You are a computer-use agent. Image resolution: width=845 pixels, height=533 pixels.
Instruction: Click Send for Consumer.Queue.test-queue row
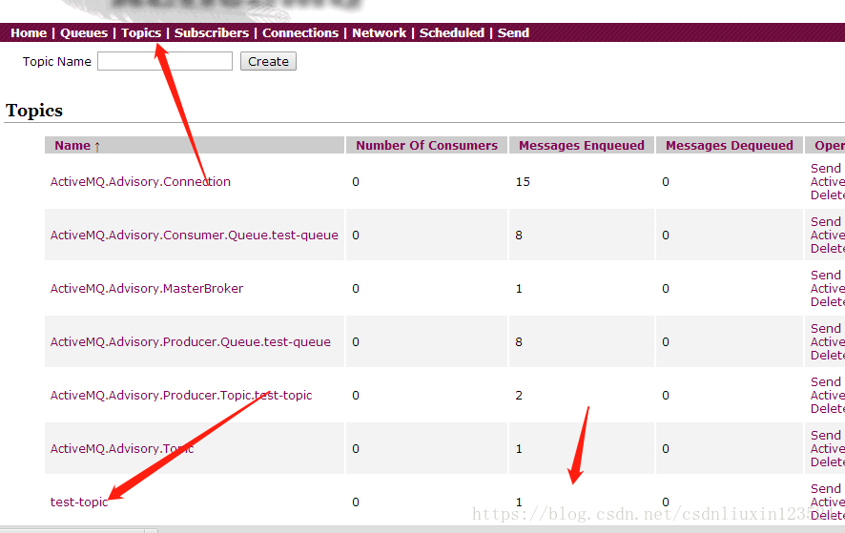coord(827,221)
